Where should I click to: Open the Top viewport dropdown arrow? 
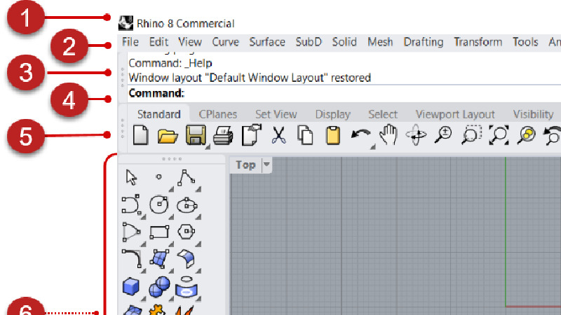(266, 165)
